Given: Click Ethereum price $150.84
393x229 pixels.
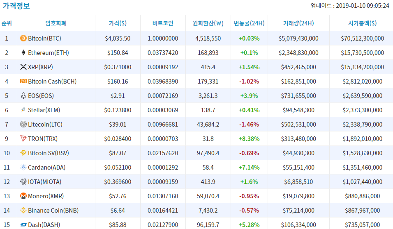Looking at the screenshot, I should click(x=118, y=53).
